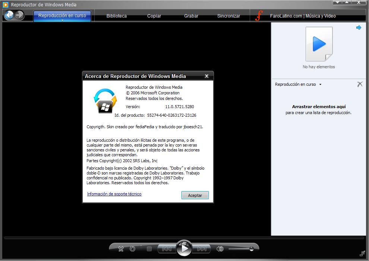Screen dimensions: 369x261
Task: Turn on shuffle playback
Action: tap(121, 249)
